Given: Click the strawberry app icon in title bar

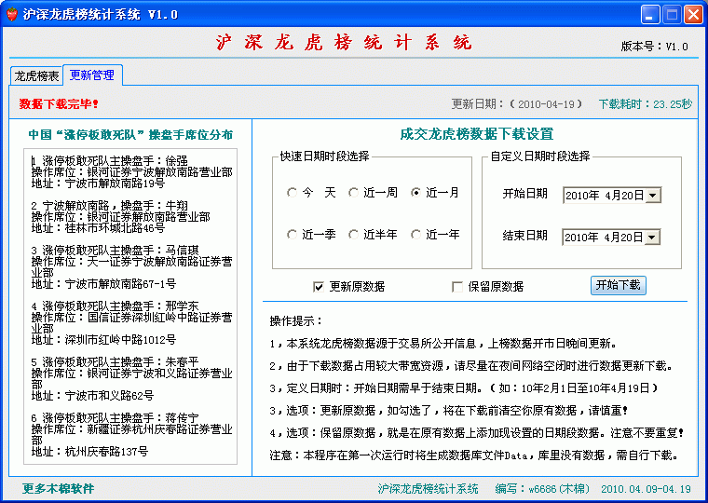Looking at the screenshot, I should pyautogui.click(x=12, y=14).
